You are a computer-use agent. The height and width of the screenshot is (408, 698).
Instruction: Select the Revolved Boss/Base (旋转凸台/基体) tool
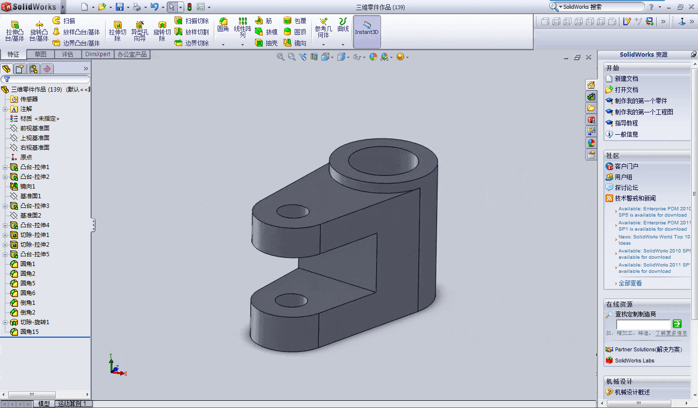(39, 31)
